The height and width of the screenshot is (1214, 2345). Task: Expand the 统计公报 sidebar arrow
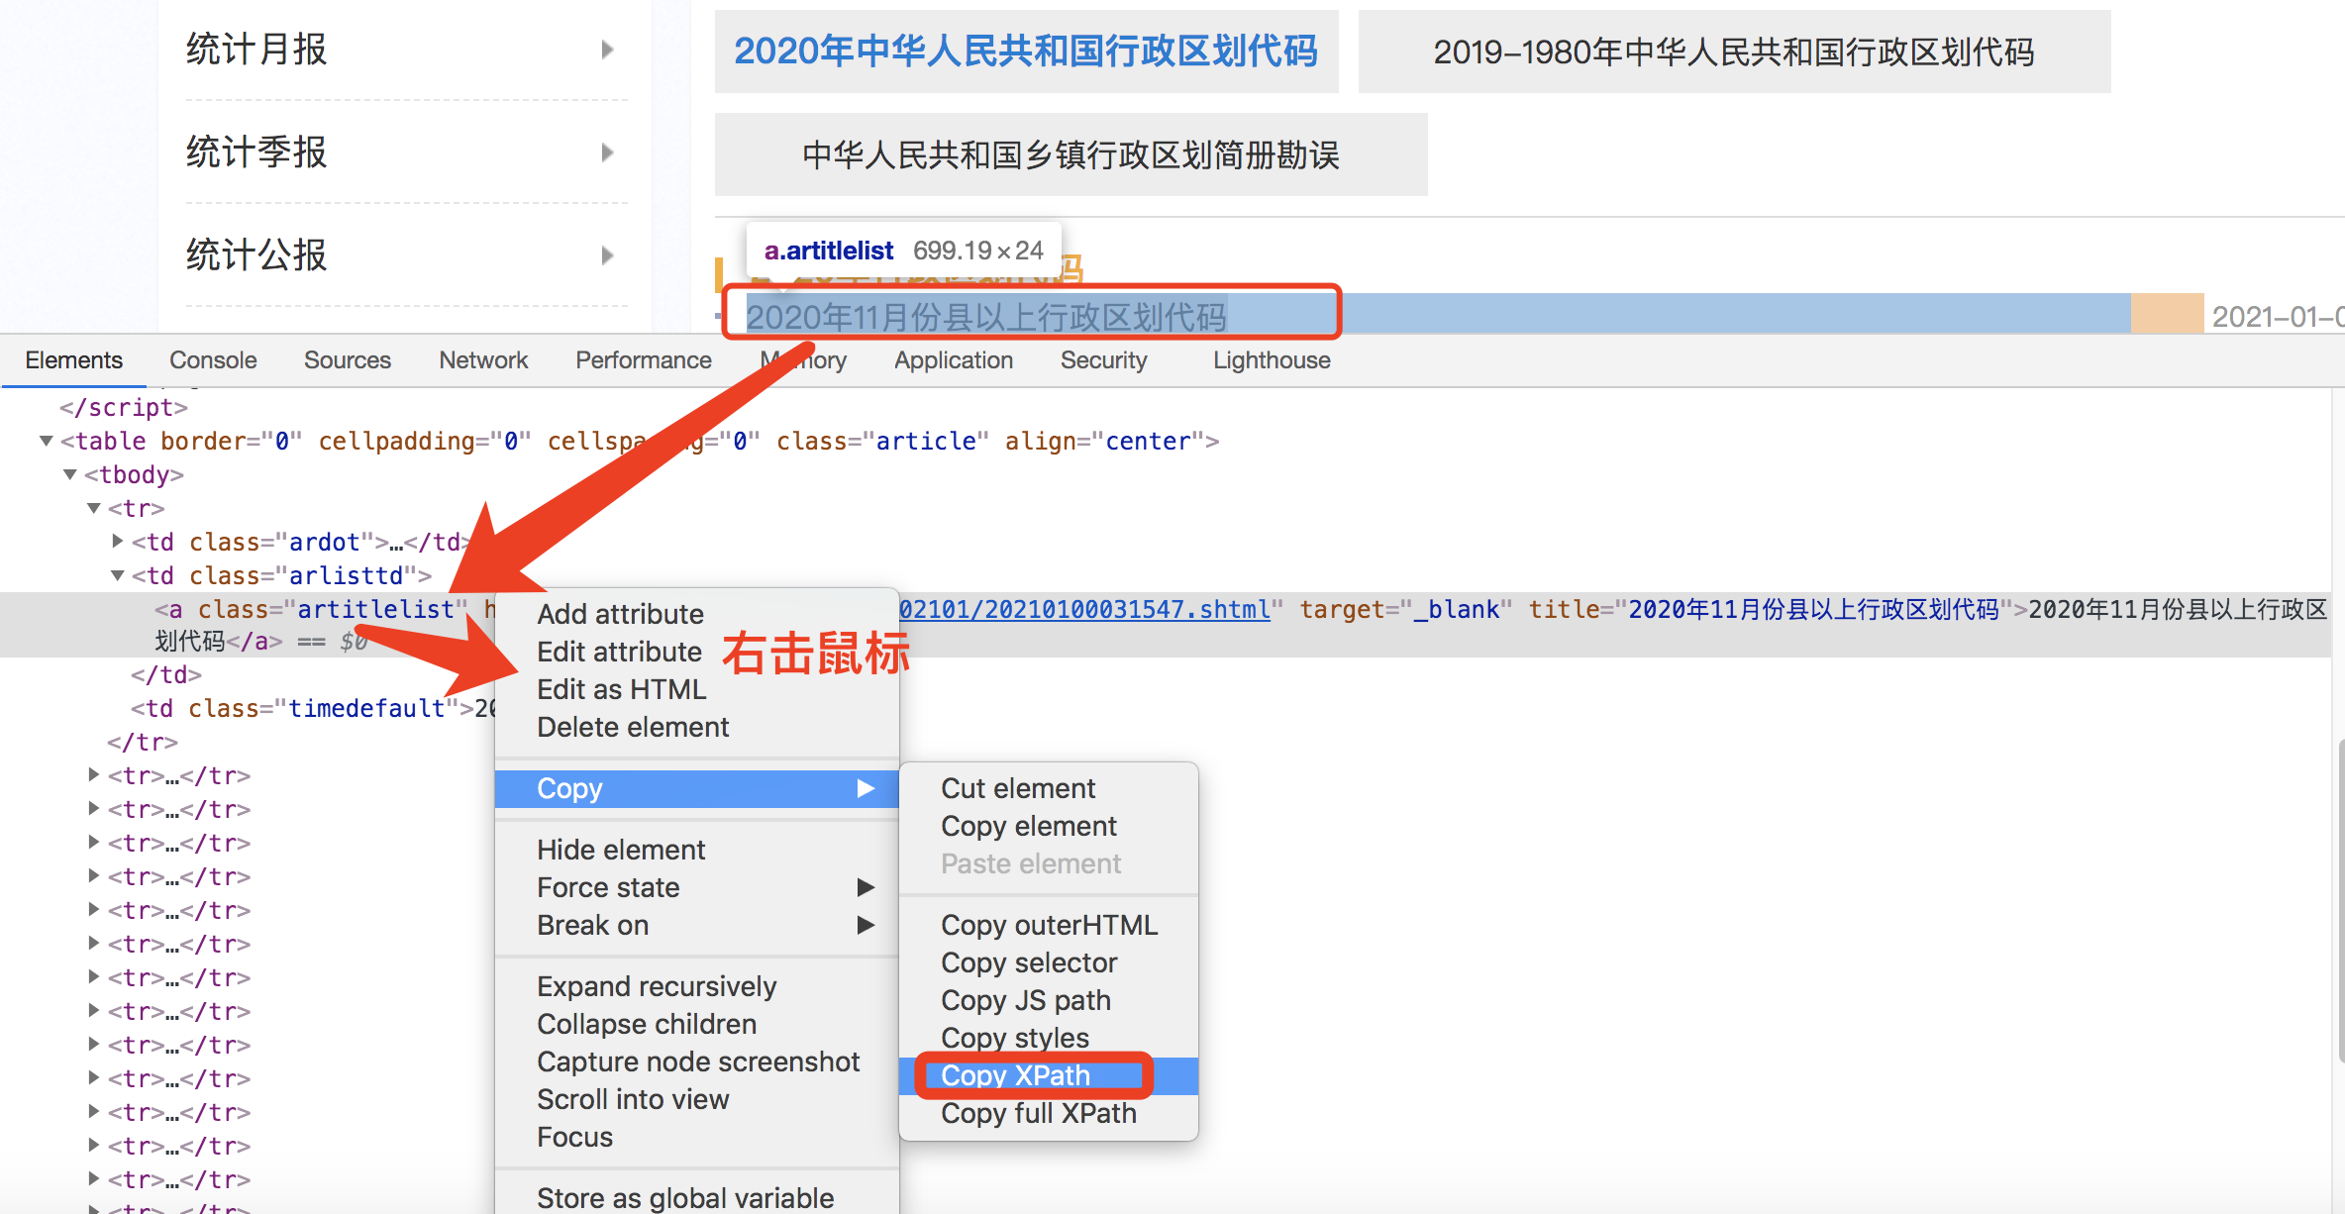coord(607,255)
